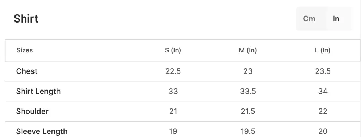Click Sleeve Length value 19.5 for M

point(248,131)
